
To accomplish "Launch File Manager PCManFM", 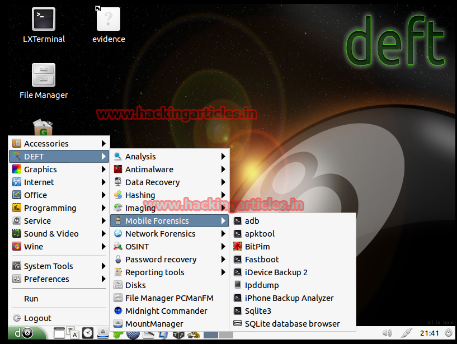I will 169,298.
